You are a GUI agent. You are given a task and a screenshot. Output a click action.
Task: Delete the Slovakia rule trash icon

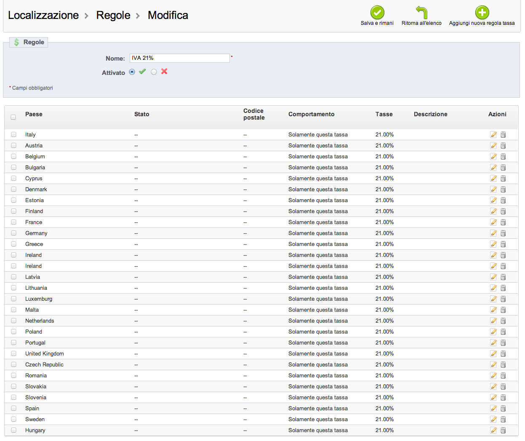click(x=503, y=387)
